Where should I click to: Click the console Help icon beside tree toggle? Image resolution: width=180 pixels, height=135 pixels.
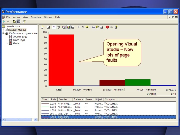point(24,21)
